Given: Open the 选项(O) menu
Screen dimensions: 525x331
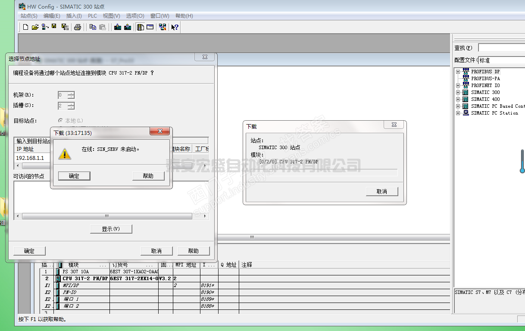Looking at the screenshot, I should click(135, 16).
